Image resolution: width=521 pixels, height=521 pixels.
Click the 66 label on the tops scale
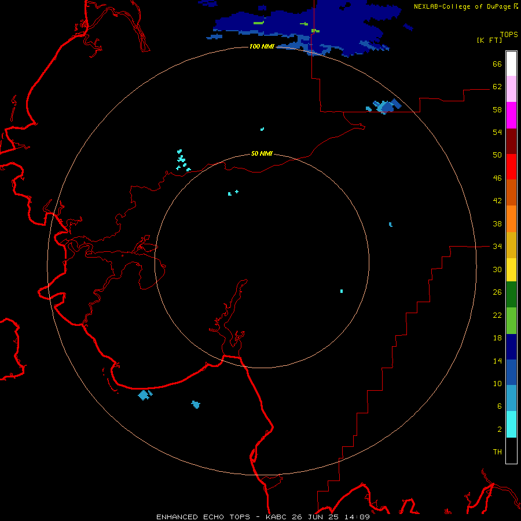(497, 64)
